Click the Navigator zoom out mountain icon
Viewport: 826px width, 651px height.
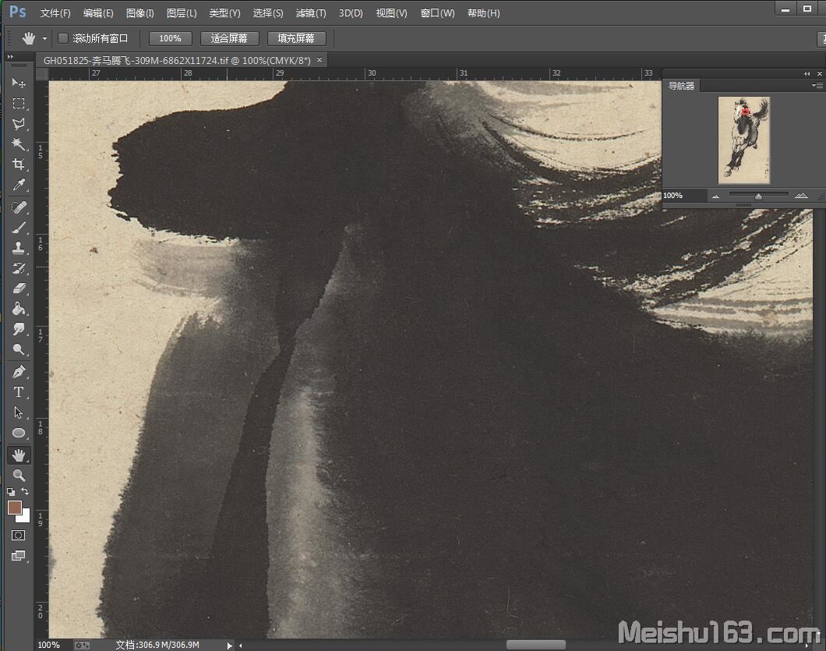pos(715,196)
